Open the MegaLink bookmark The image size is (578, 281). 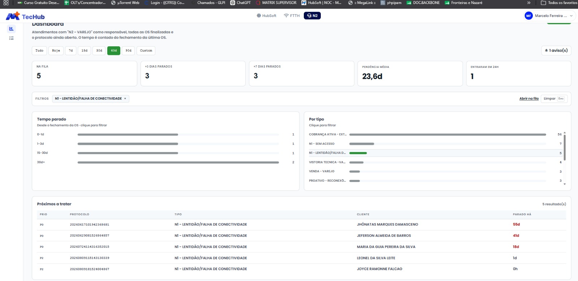pos(362,3)
